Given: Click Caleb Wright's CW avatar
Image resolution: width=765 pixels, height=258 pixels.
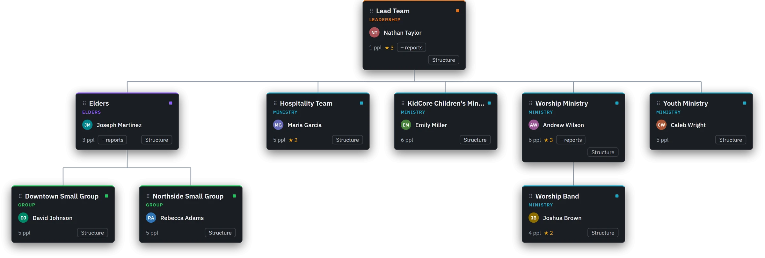Looking at the screenshot, I should click(x=661, y=125).
